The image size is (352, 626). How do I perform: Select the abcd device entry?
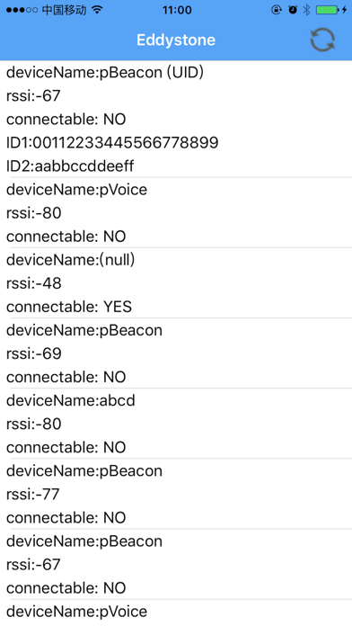tap(176, 424)
